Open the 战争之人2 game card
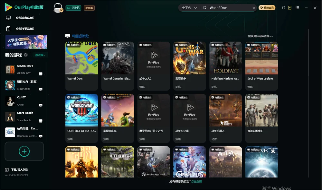The width and height of the screenshot is (322, 190). click(x=154, y=66)
